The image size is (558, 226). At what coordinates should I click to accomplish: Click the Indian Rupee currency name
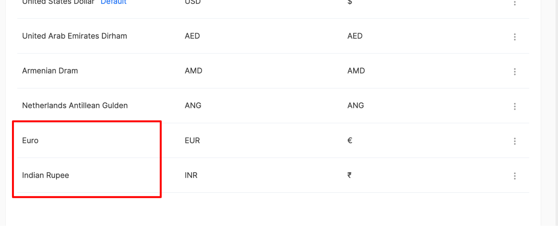45,175
